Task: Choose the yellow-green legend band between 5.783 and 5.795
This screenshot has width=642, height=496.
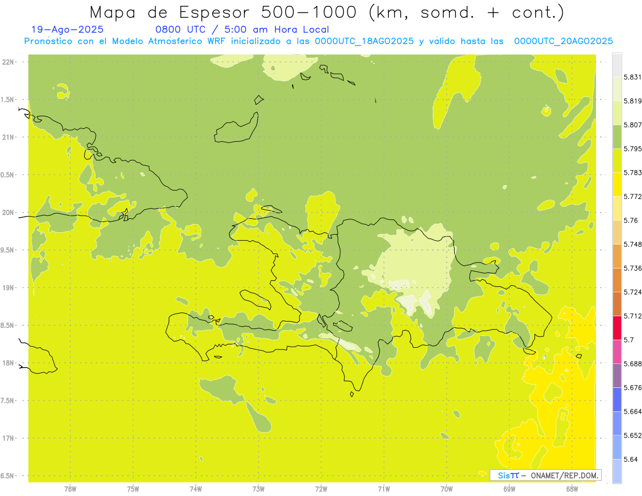Action: (617, 161)
